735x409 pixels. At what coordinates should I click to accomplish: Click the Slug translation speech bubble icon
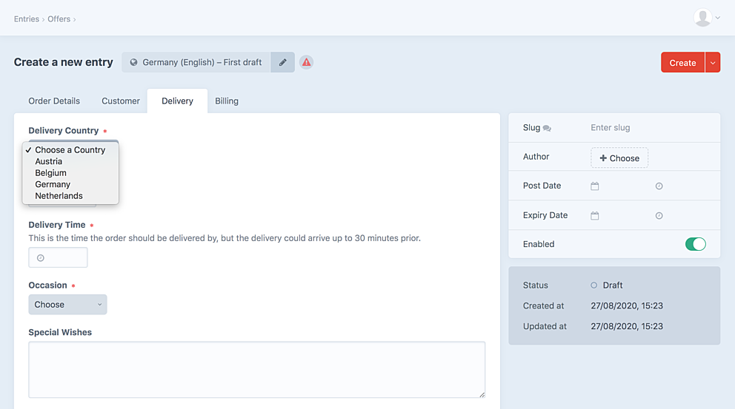point(547,128)
